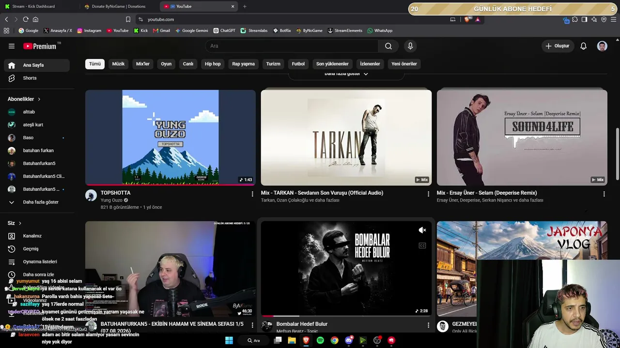Open Spotify from the taskbar
The width and height of the screenshot is (620, 348).
point(320,340)
